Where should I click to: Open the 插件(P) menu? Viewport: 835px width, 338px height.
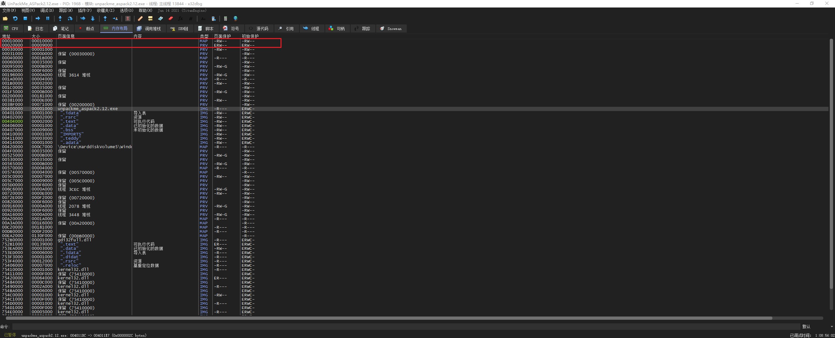pos(85,10)
